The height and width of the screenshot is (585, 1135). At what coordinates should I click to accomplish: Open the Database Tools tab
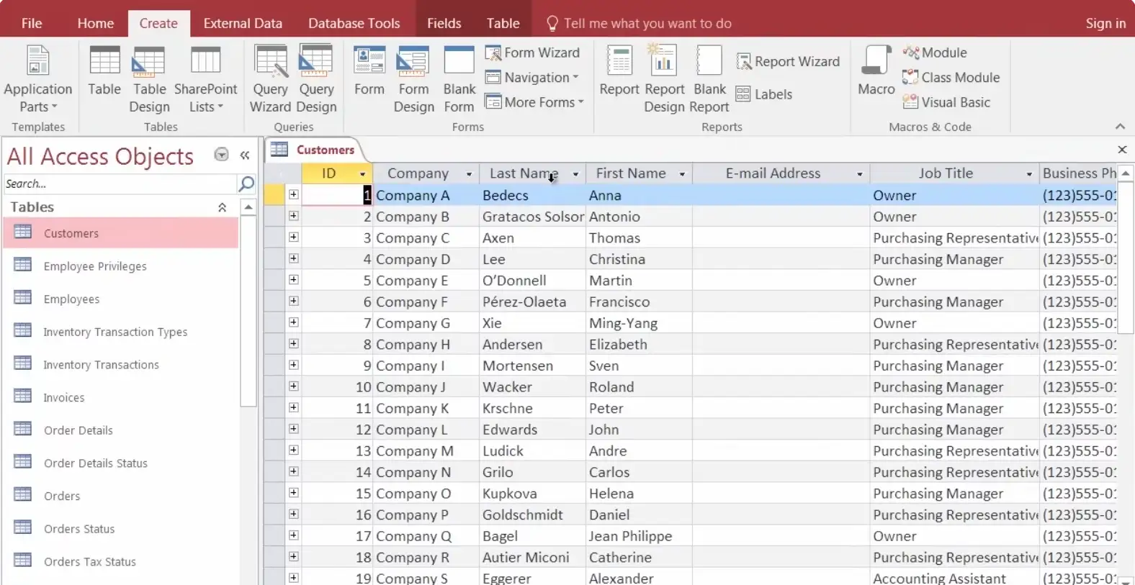pos(354,23)
